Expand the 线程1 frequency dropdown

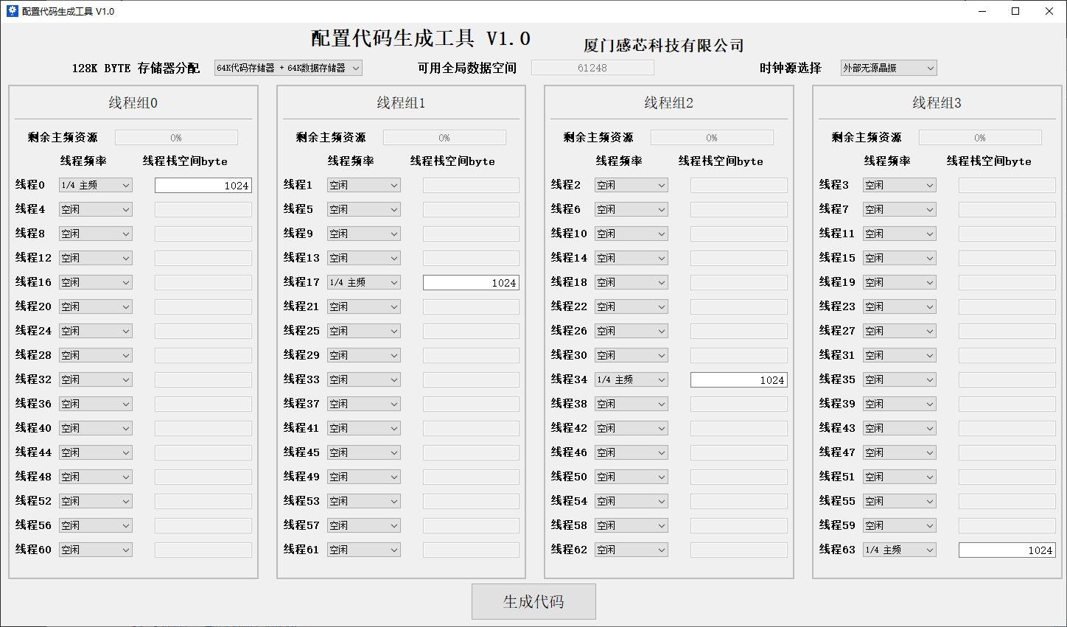tap(364, 185)
